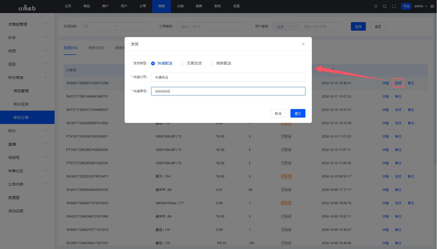Click 发货 link for order SH808172846417672019203
The width and height of the screenshot is (437, 249).
[398, 203]
